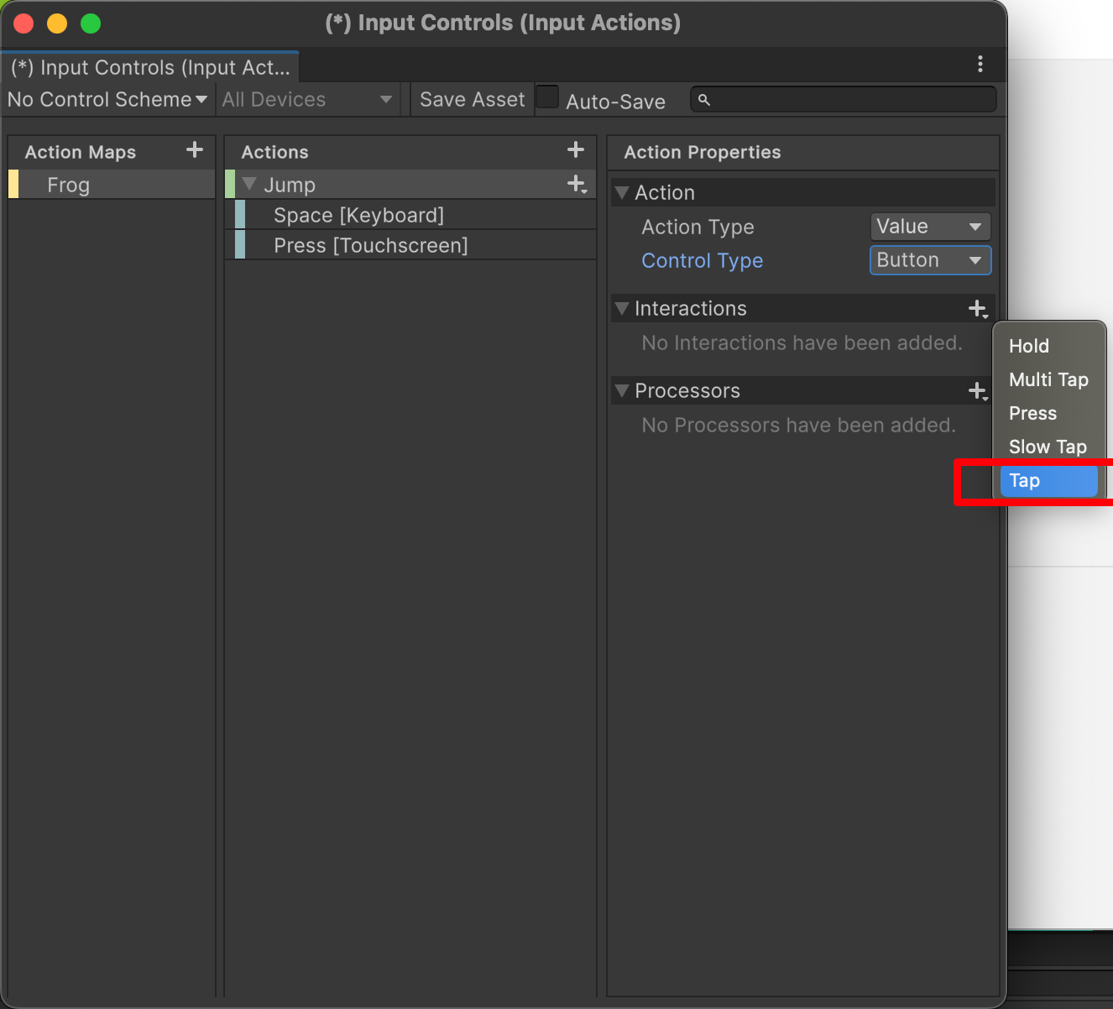
Task: Minimize window with yellow button
Action: [x=57, y=24]
